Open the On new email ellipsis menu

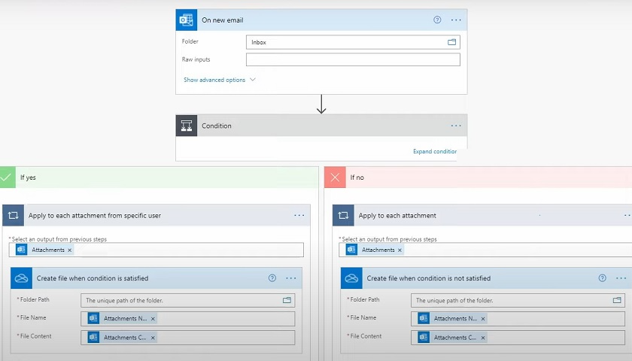[456, 20]
